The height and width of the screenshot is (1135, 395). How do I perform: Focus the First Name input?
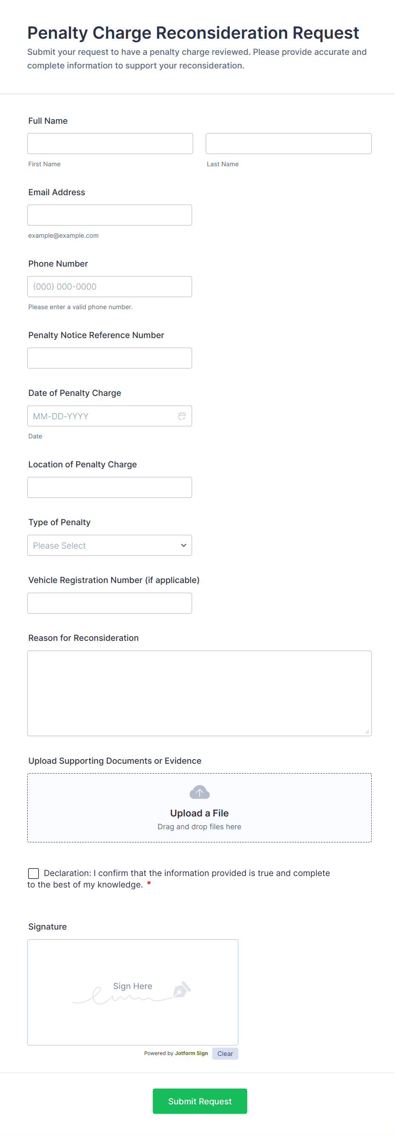click(x=110, y=144)
